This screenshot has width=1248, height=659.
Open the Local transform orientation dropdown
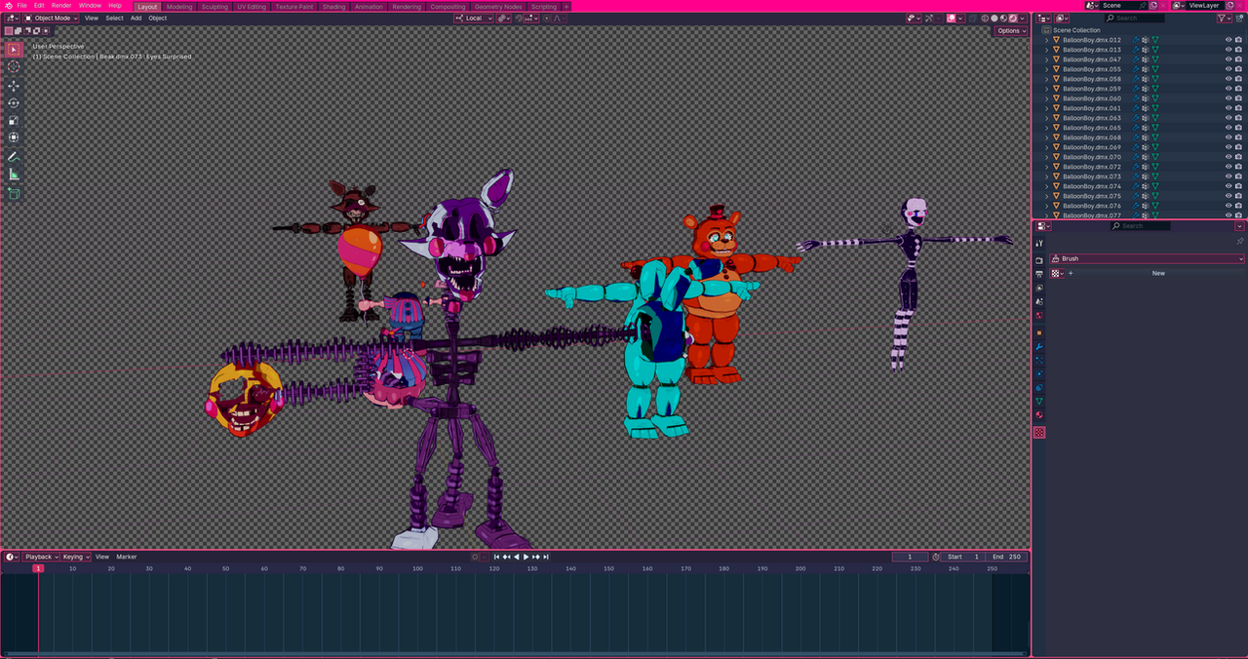click(x=474, y=18)
